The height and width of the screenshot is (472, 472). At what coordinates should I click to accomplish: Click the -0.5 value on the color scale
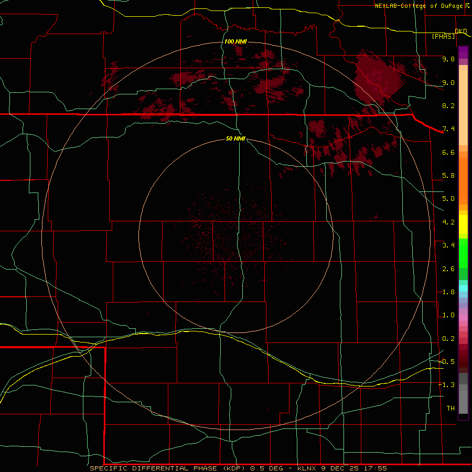[x=446, y=362]
